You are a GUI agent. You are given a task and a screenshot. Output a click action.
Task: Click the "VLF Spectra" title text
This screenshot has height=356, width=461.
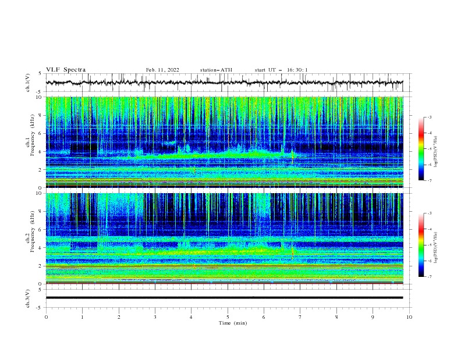click(66, 70)
